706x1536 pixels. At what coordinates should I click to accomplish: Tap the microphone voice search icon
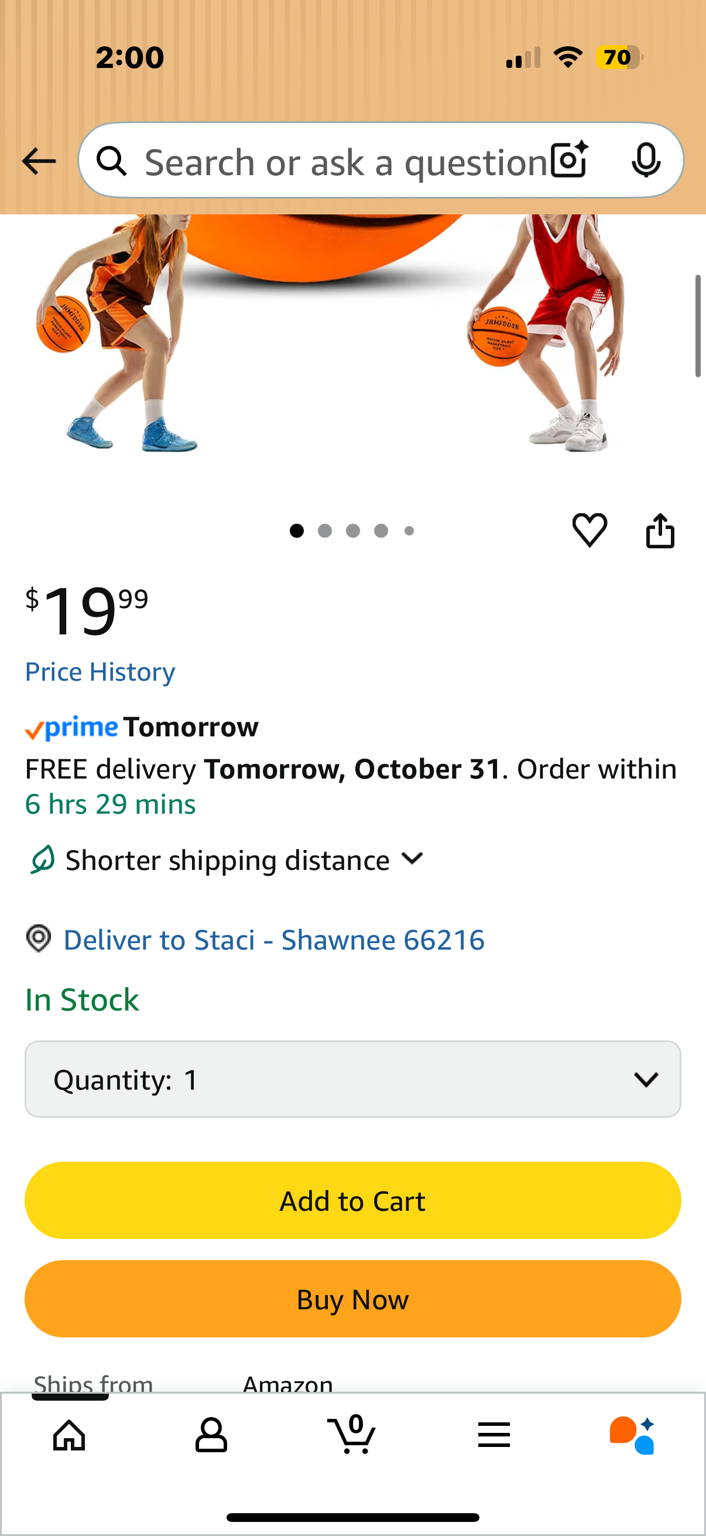click(645, 161)
